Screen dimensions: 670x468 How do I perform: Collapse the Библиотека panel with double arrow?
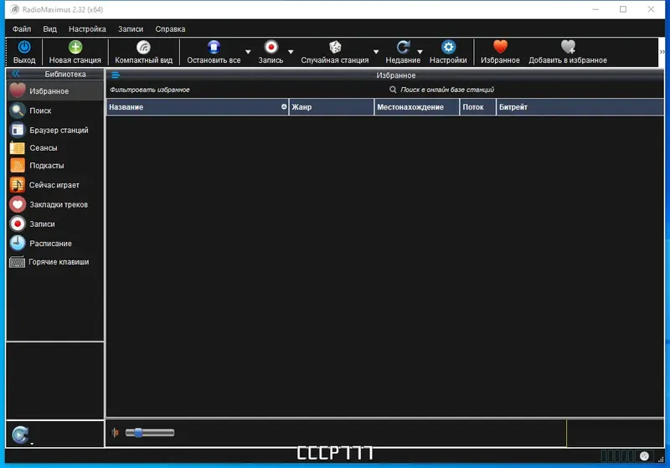click(x=16, y=74)
